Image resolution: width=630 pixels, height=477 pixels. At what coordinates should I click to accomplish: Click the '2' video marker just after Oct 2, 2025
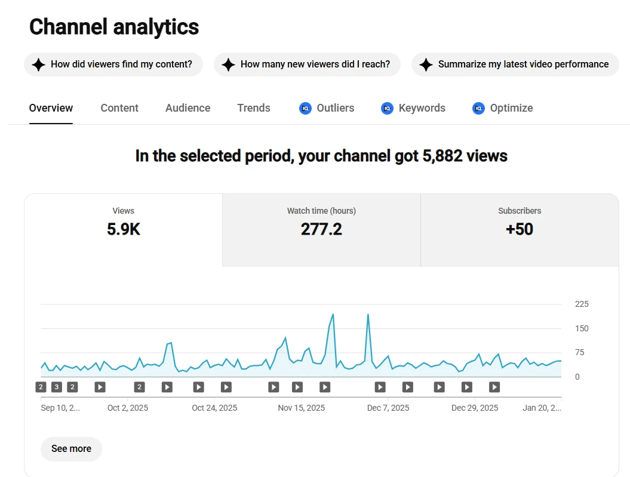[139, 387]
